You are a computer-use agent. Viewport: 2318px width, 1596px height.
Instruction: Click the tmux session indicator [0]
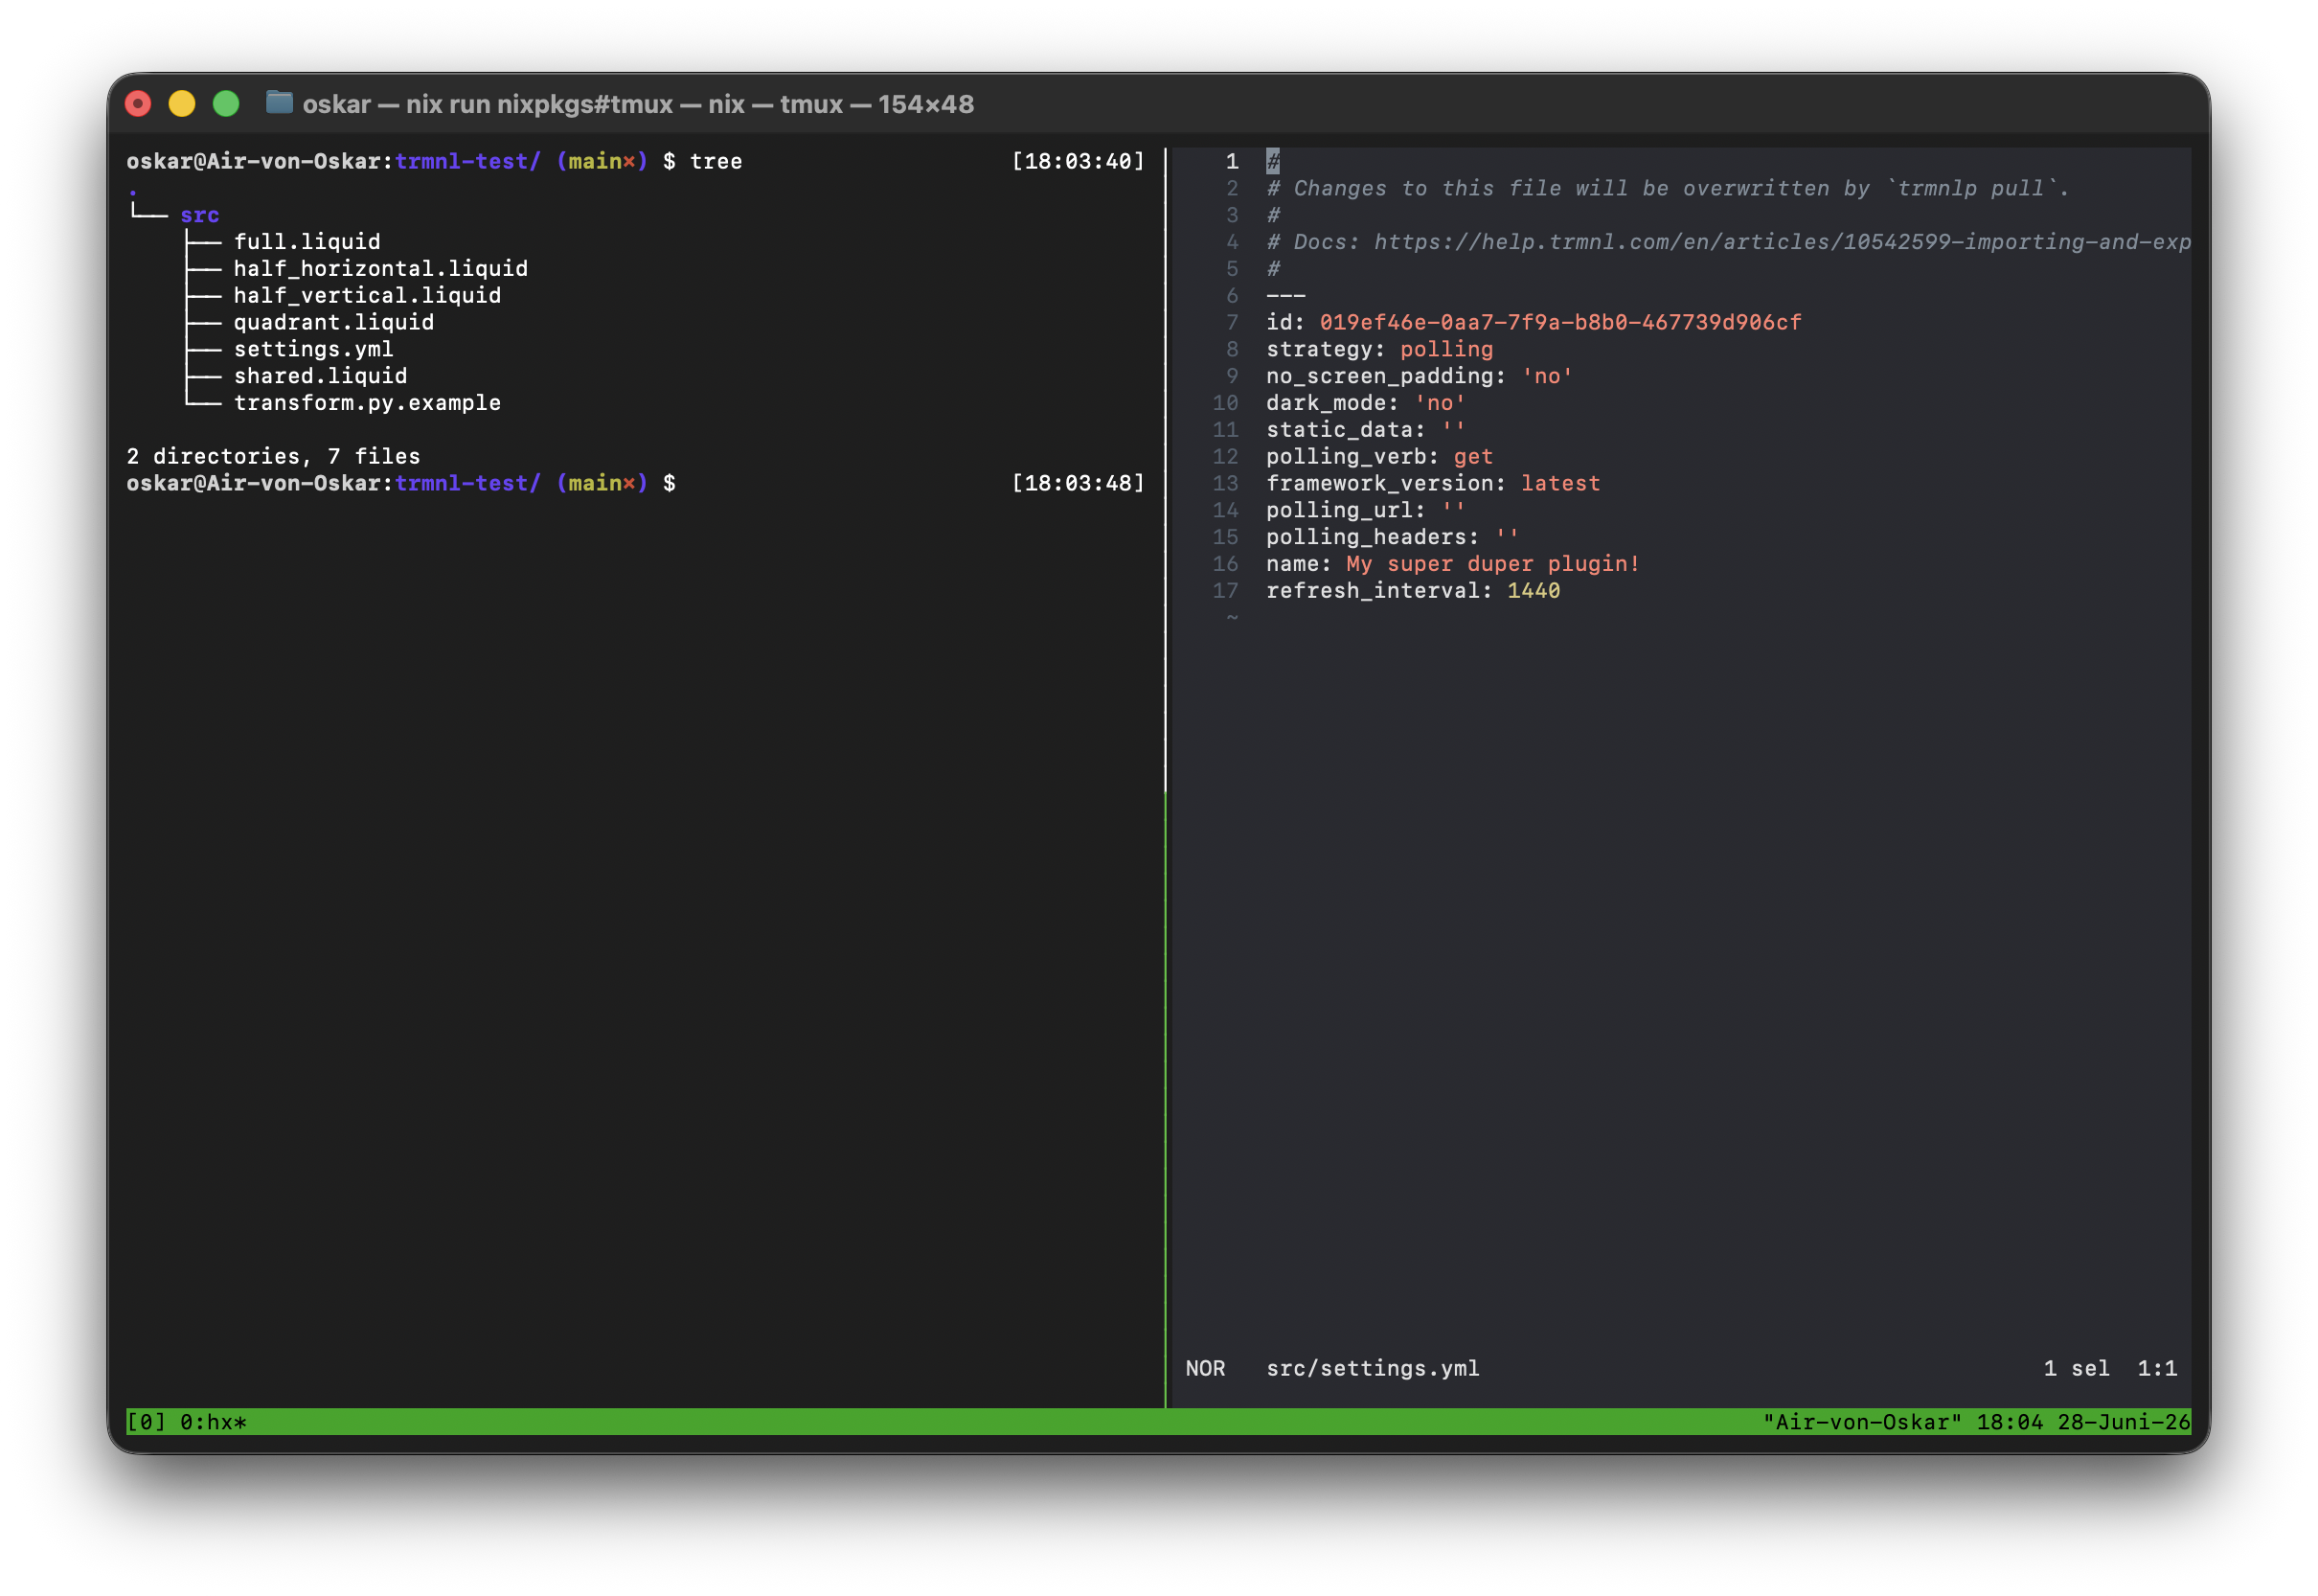146,1423
